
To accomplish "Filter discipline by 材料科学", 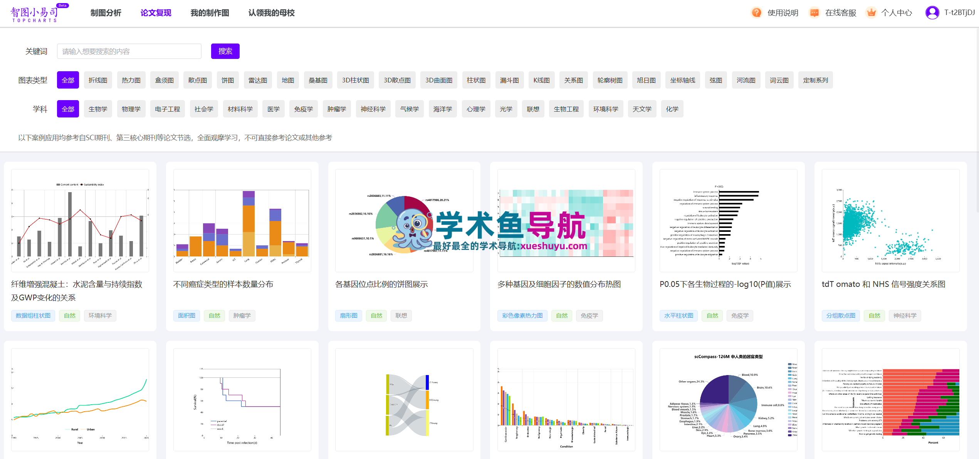I will 240,109.
